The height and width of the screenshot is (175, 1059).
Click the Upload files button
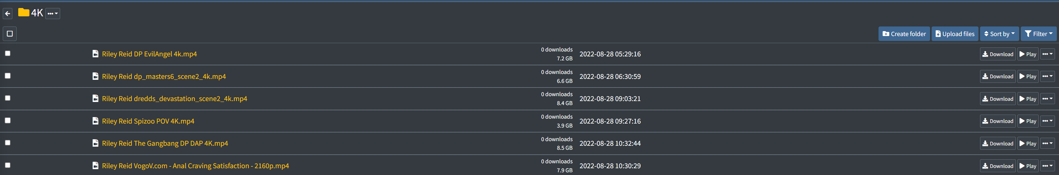pyautogui.click(x=954, y=34)
